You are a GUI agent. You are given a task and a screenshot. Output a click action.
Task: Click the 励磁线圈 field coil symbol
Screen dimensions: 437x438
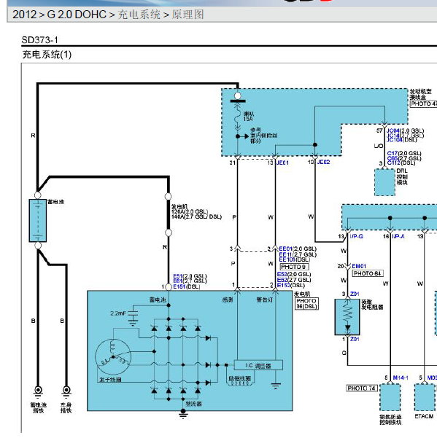tap(240, 383)
